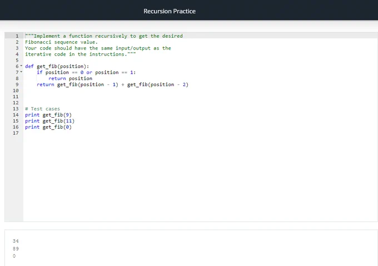Viewport: 378px width, 266px height.
Task: Place cursor on 'print get_fib(11)' line
Action: point(50,121)
